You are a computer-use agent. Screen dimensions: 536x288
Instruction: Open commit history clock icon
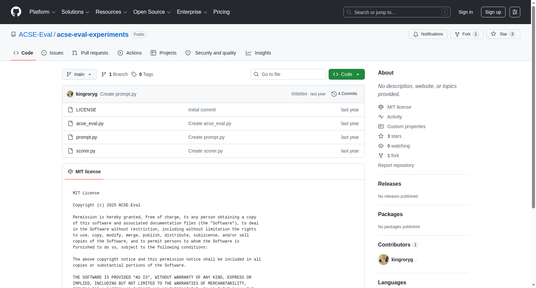pyautogui.click(x=334, y=94)
